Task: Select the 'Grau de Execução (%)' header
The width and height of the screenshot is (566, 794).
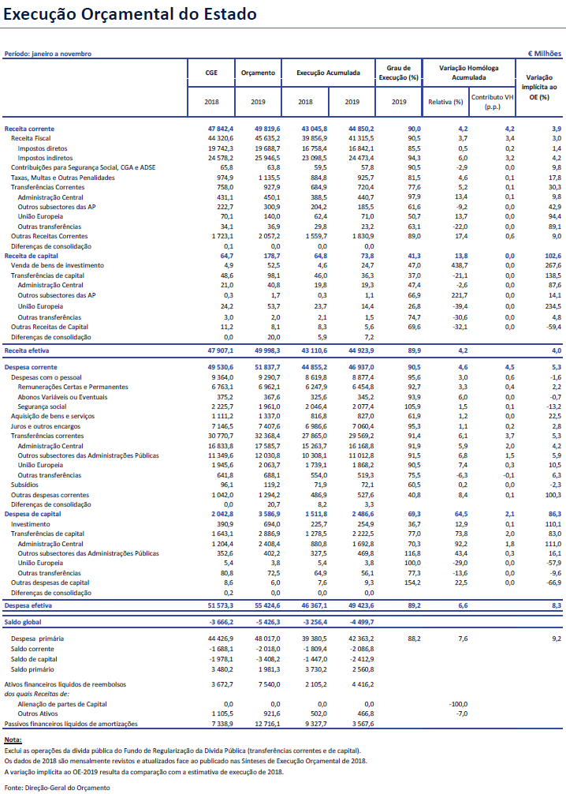Action: 399,73
